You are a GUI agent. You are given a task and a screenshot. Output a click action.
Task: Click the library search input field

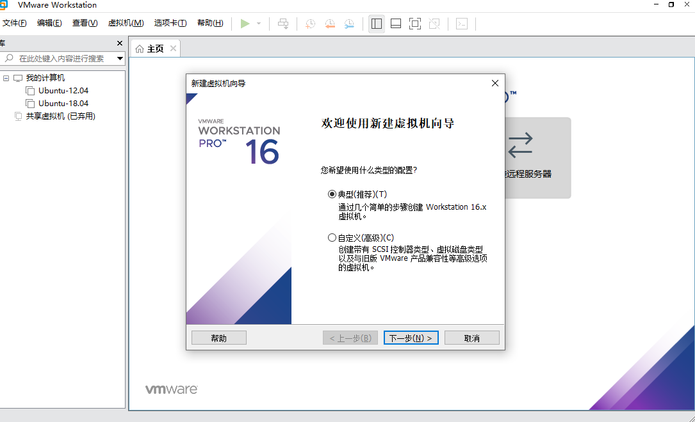click(62, 58)
